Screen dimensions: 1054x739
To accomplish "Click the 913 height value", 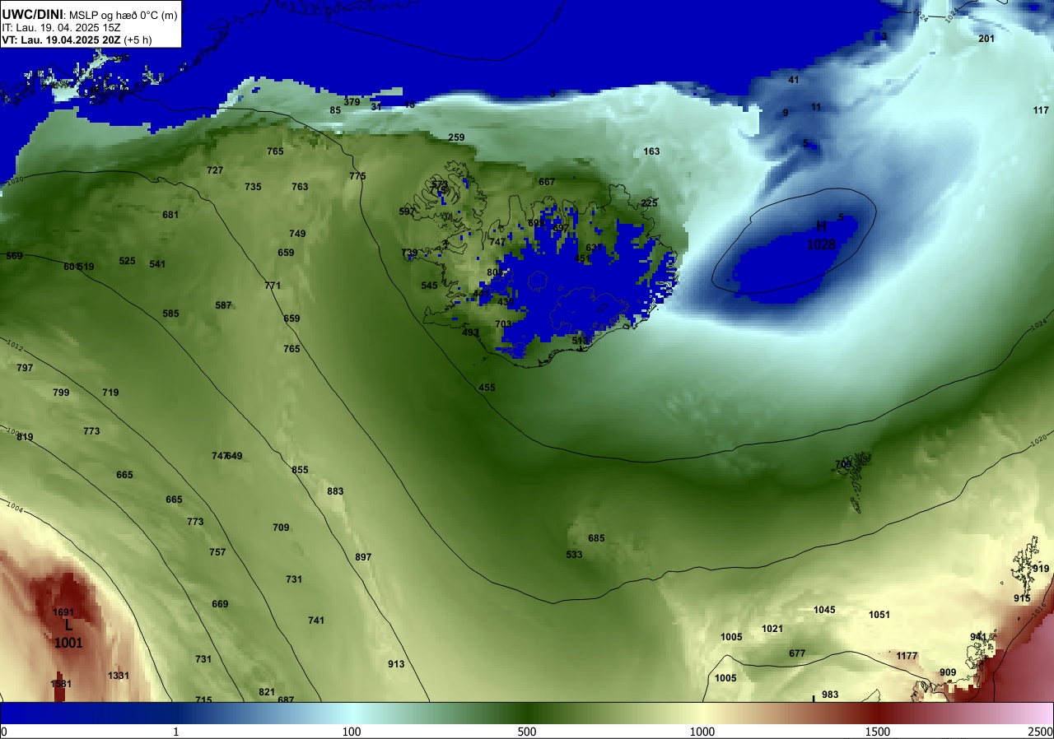I will point(396,664).
